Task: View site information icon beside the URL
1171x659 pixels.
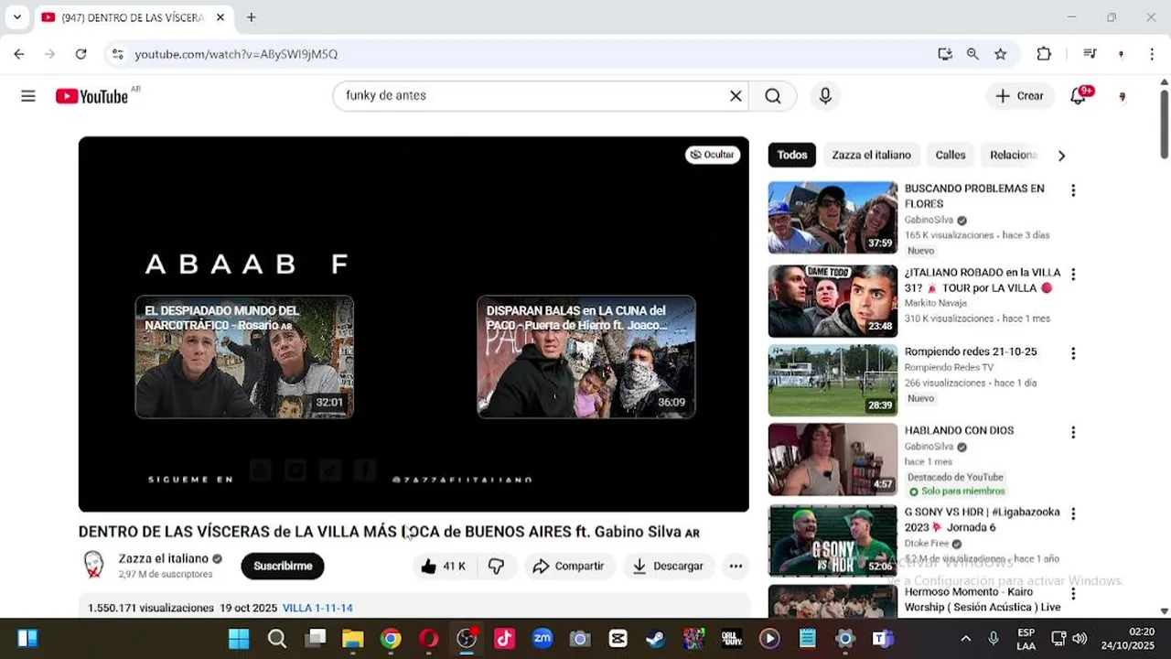Action: [117, 54]
